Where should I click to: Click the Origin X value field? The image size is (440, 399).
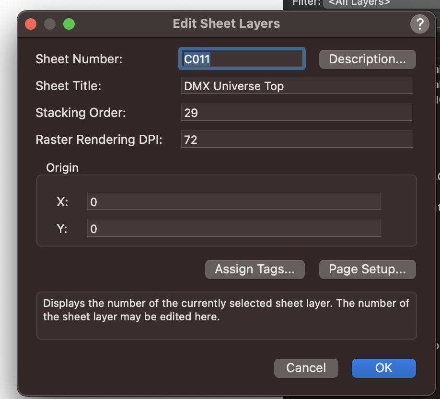[x=233, y=202]
